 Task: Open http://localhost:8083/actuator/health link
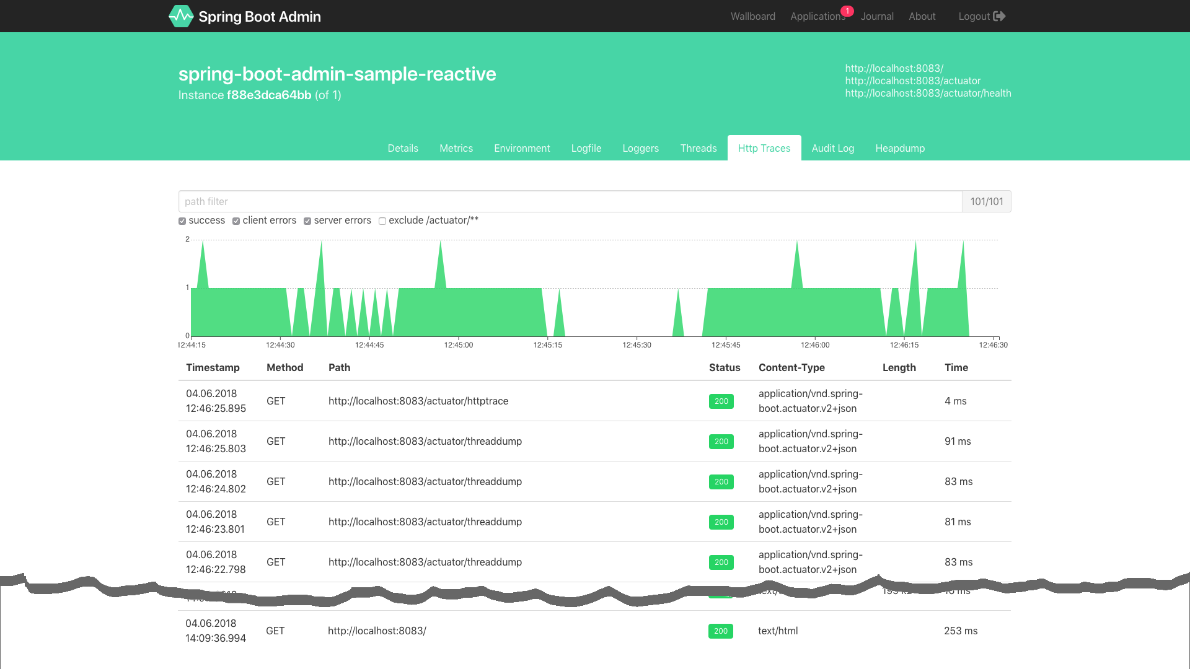tap(928, 93)
